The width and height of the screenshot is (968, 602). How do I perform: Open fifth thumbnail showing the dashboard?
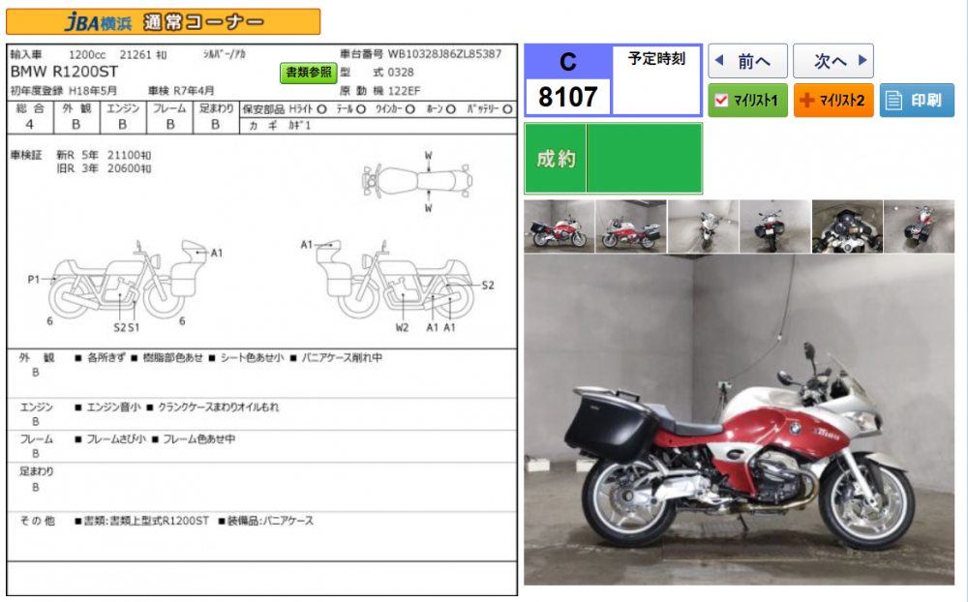tap(847, 226)
